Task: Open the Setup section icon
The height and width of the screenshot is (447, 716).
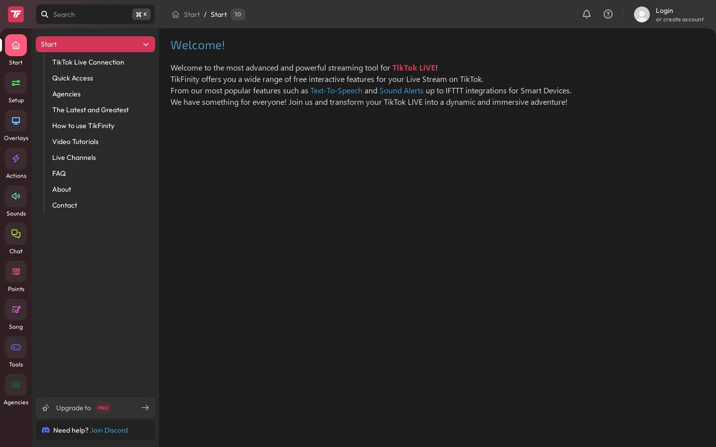Action: [x=16, y=83]
